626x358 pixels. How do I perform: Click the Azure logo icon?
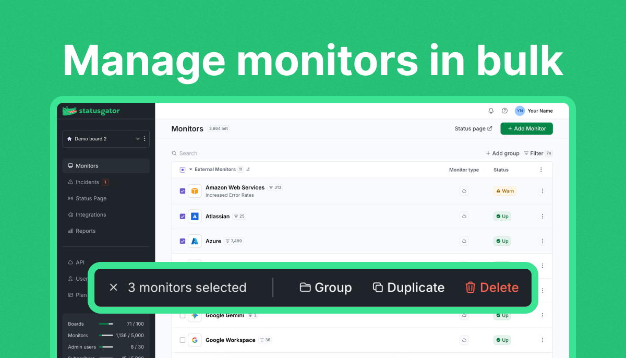coord(195,241)
